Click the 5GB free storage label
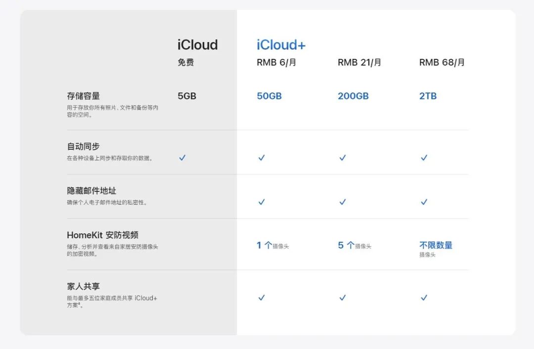This screenshot has width=534, height=349. pos(187,95)
